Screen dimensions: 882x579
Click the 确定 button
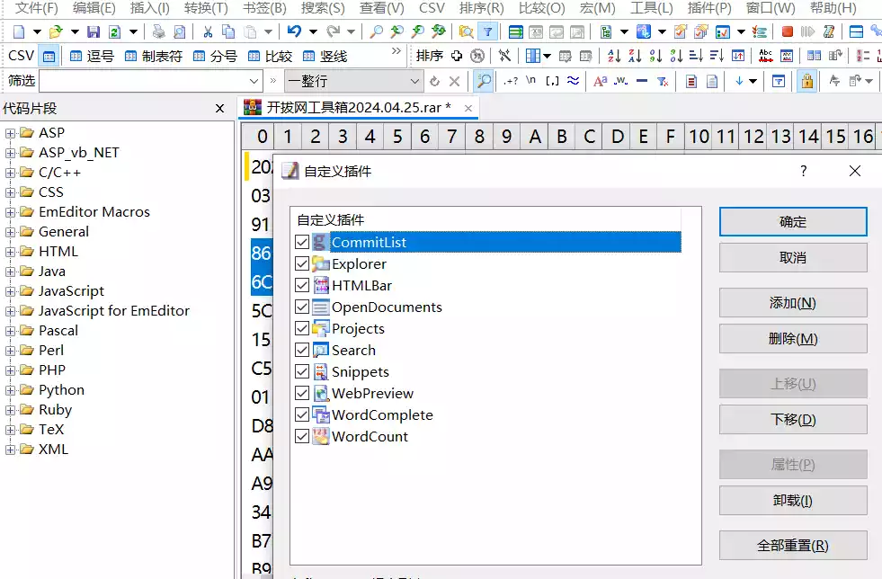click(x=792, y=222)
